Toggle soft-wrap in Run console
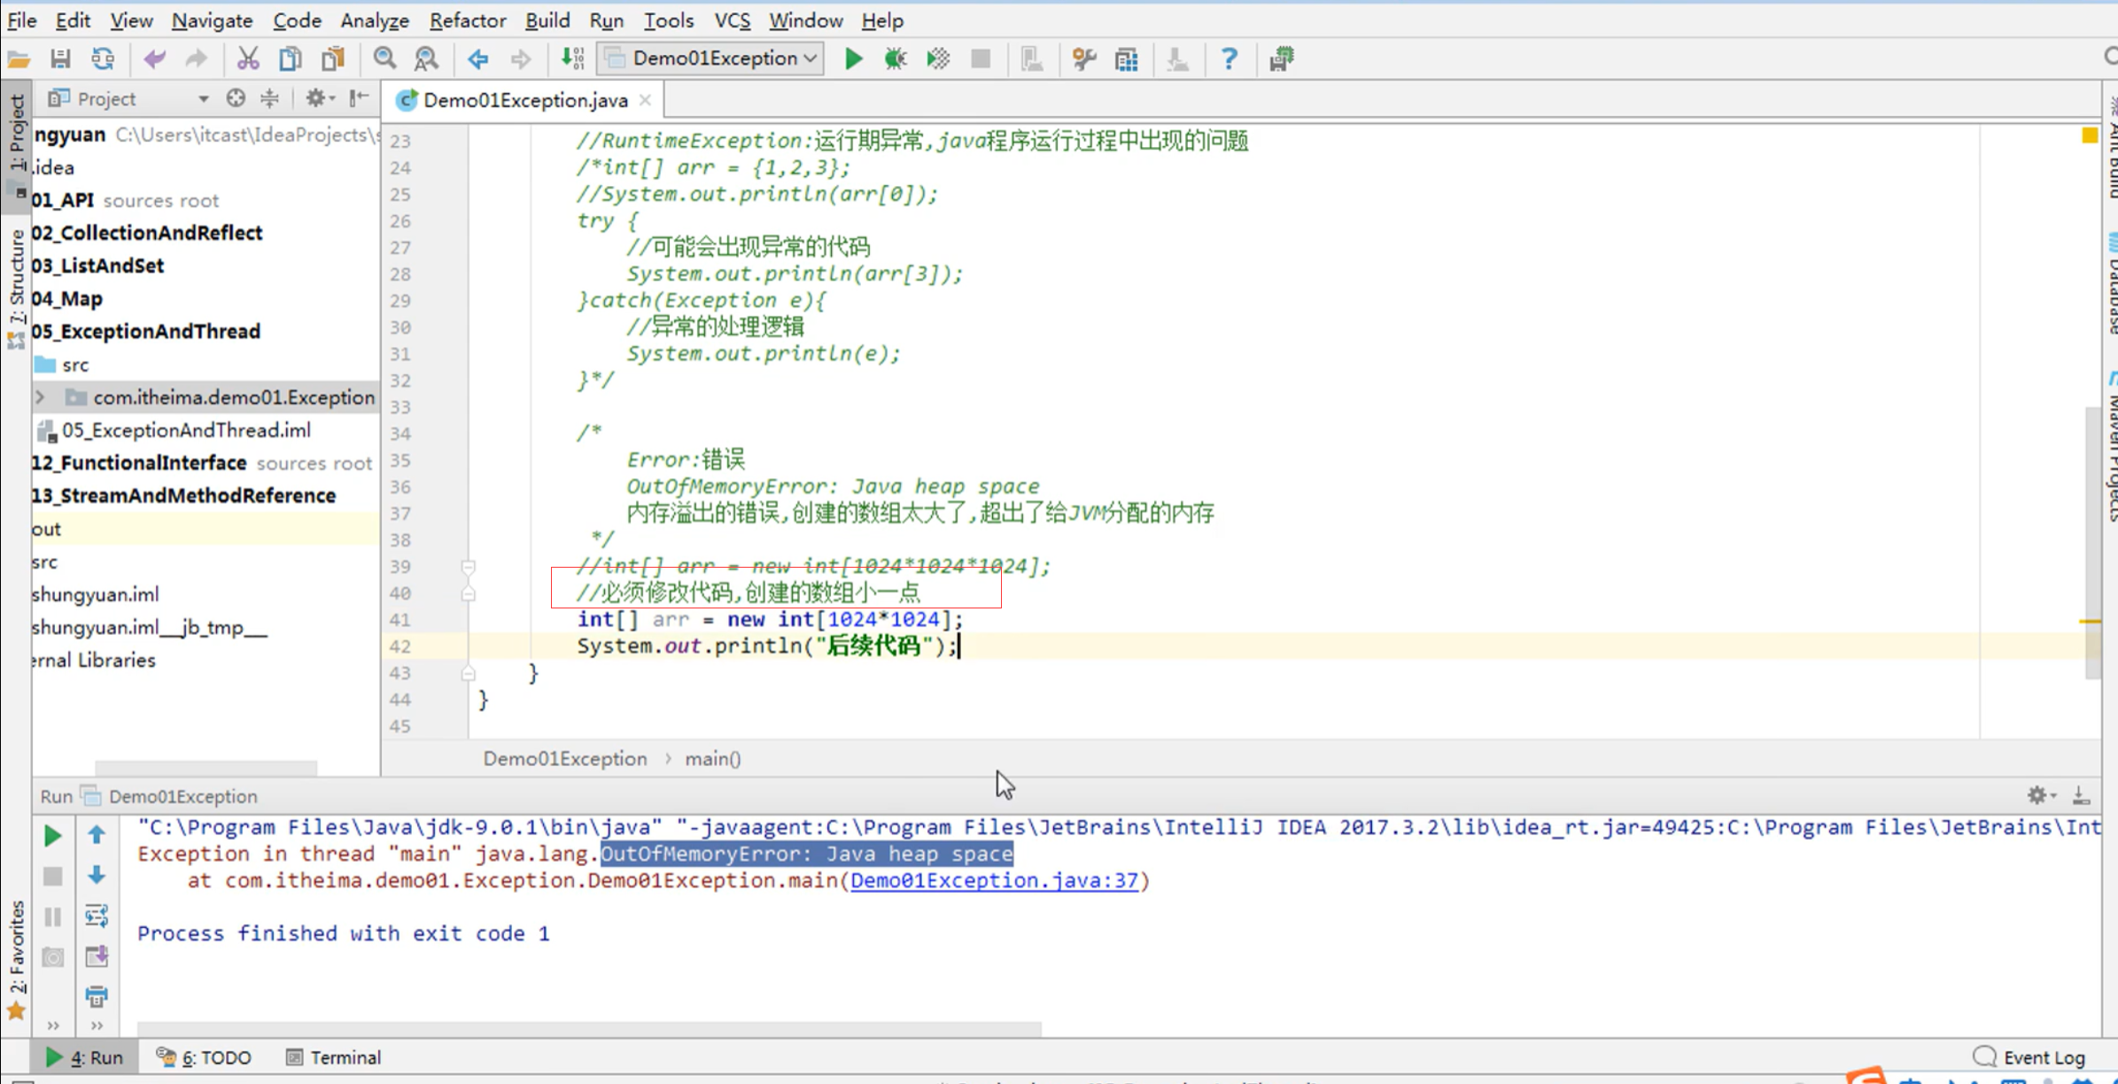The image size is (2118, 1084). 97,916
